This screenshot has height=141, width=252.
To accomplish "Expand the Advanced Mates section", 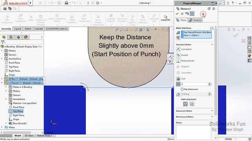I will tap(212, 110).
